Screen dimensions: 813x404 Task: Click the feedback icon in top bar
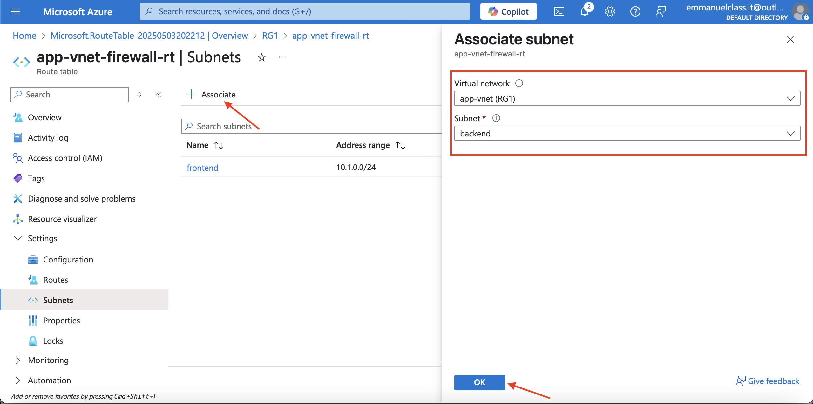pyautogui.click(x=661, y=12)
